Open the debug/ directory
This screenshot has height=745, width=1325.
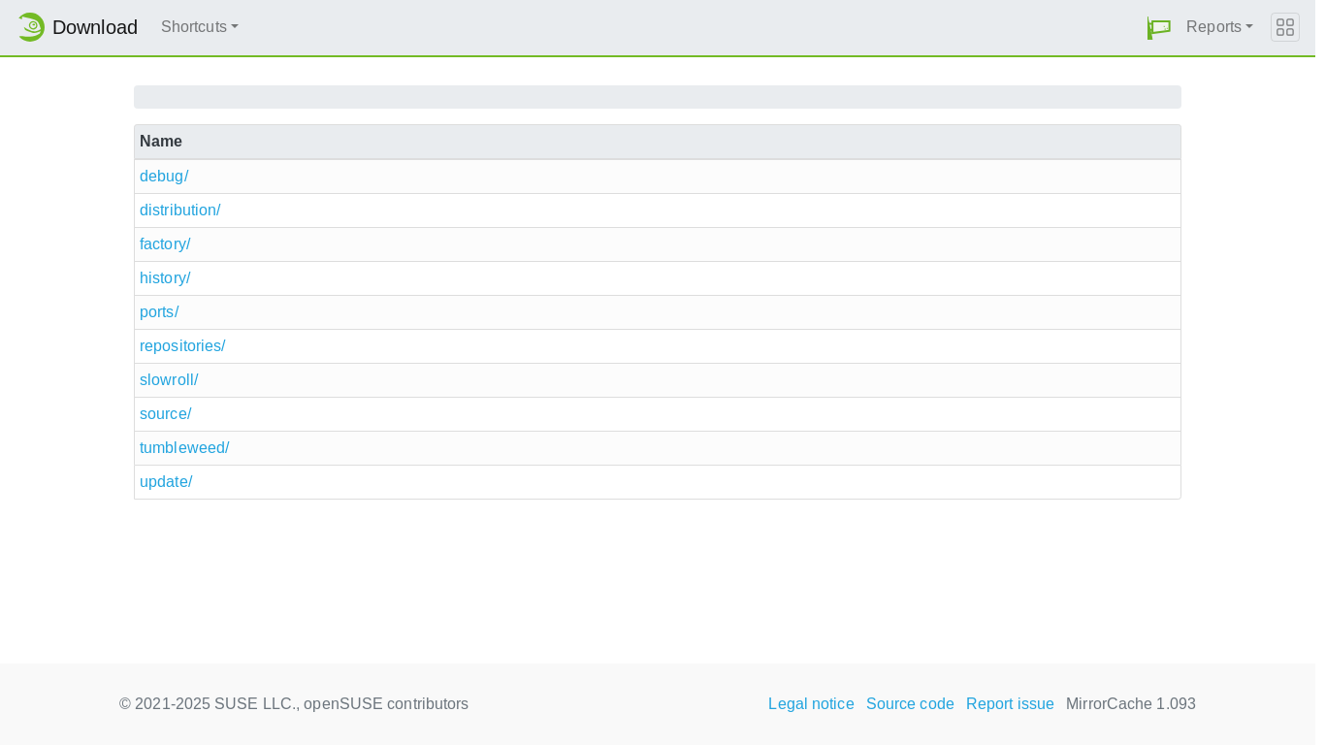(164, 177)
